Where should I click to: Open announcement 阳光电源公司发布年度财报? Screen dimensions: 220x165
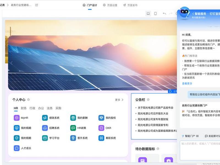(153, 119)
